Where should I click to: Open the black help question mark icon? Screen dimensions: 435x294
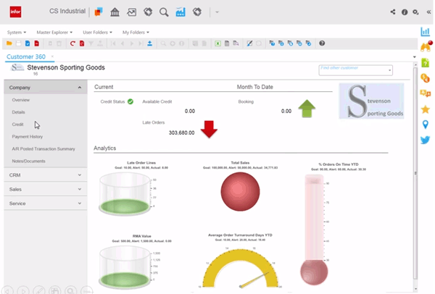(x=322, y=43)
